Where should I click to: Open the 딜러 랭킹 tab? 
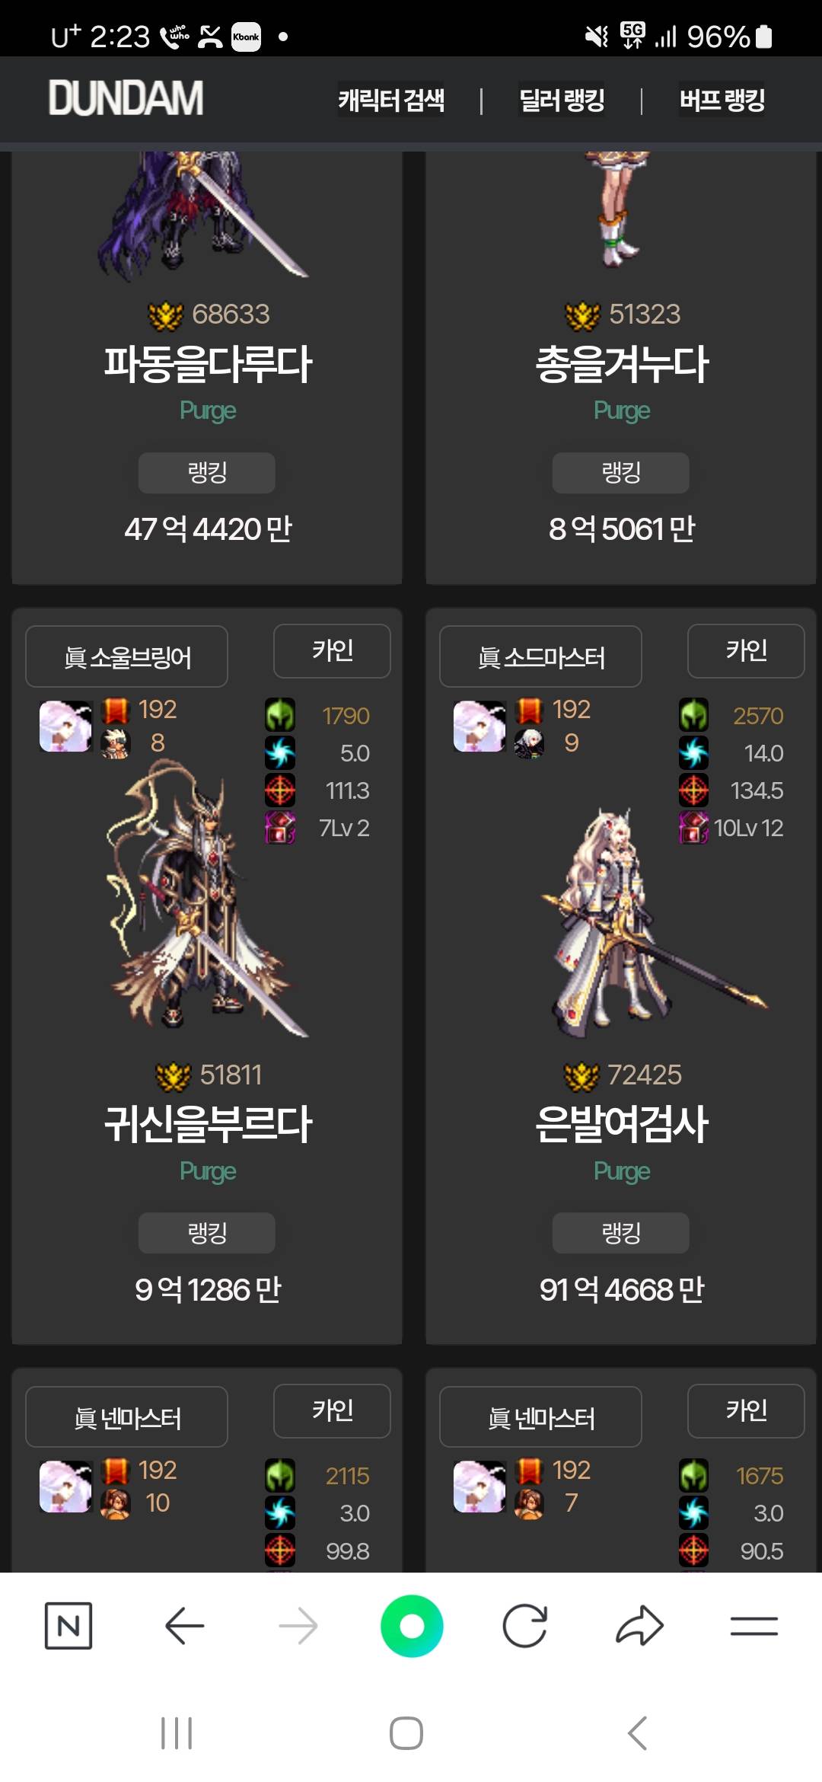562,100
